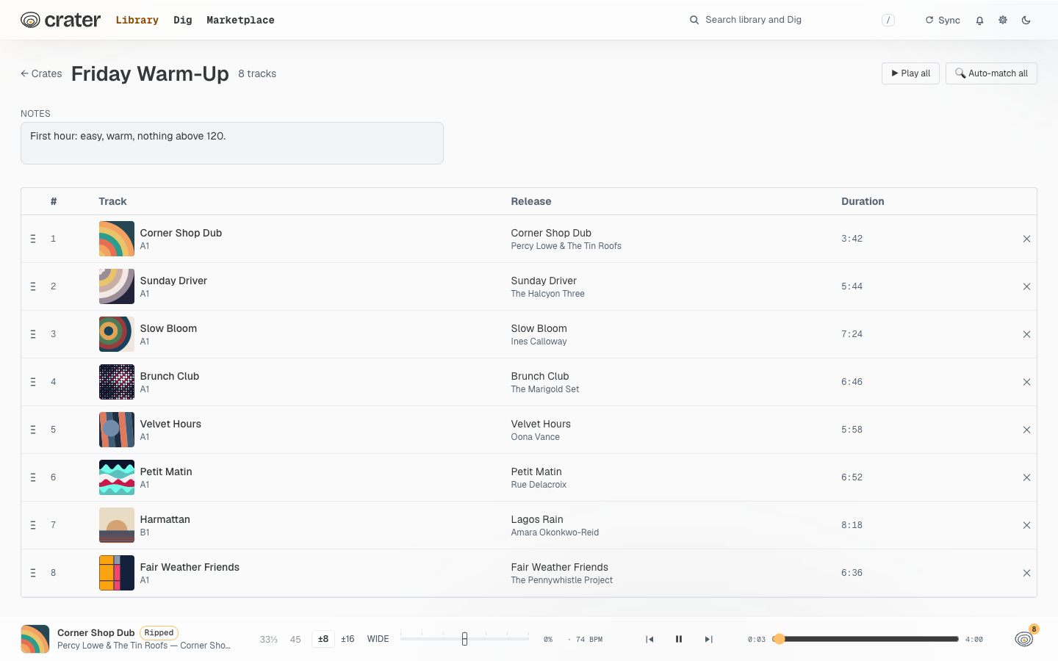1058x661 pixels.
Task: Click drag handle on Velvet Hours row
Action: tap(33, 430)
